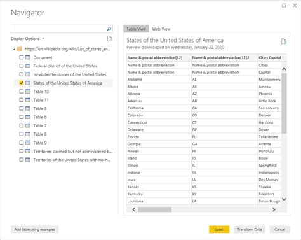Click the Kentucky cell
The image size is (301, 240).
pos(159,194)
